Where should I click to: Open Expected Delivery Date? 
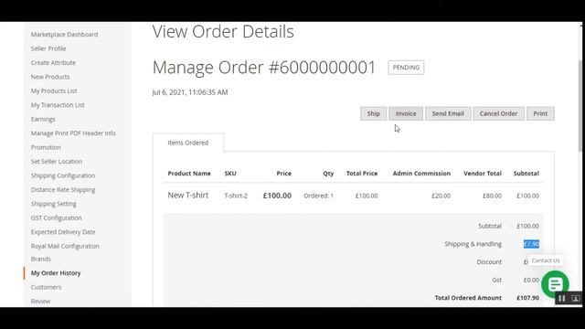pos(63,232)
